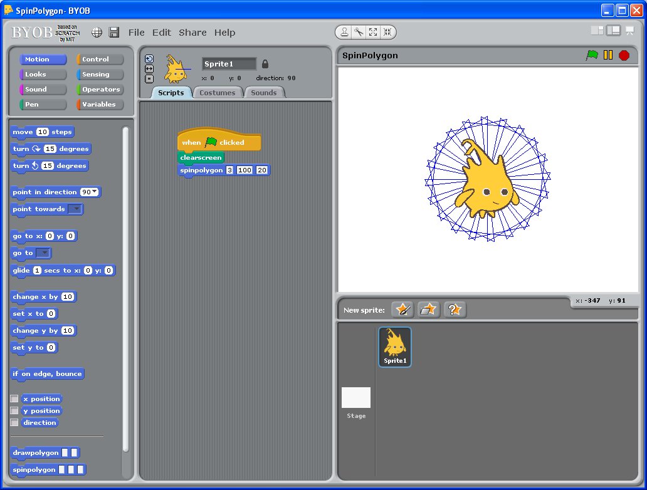The image size is (647, 490).
Task: Select Sprite1 in the sprite list
Action: (x=395, y=347)
